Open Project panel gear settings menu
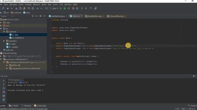This screenshot has width=197, height=110. (41, 16)
